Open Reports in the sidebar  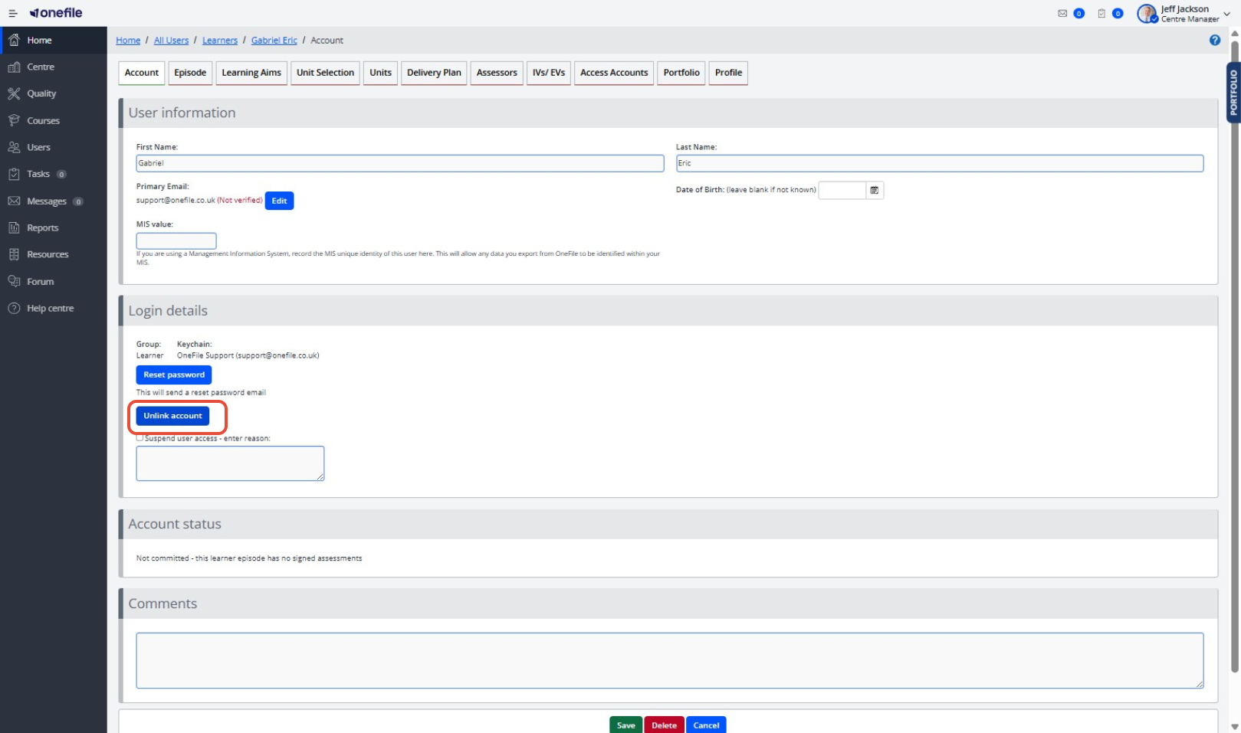(x=54, y=227)
